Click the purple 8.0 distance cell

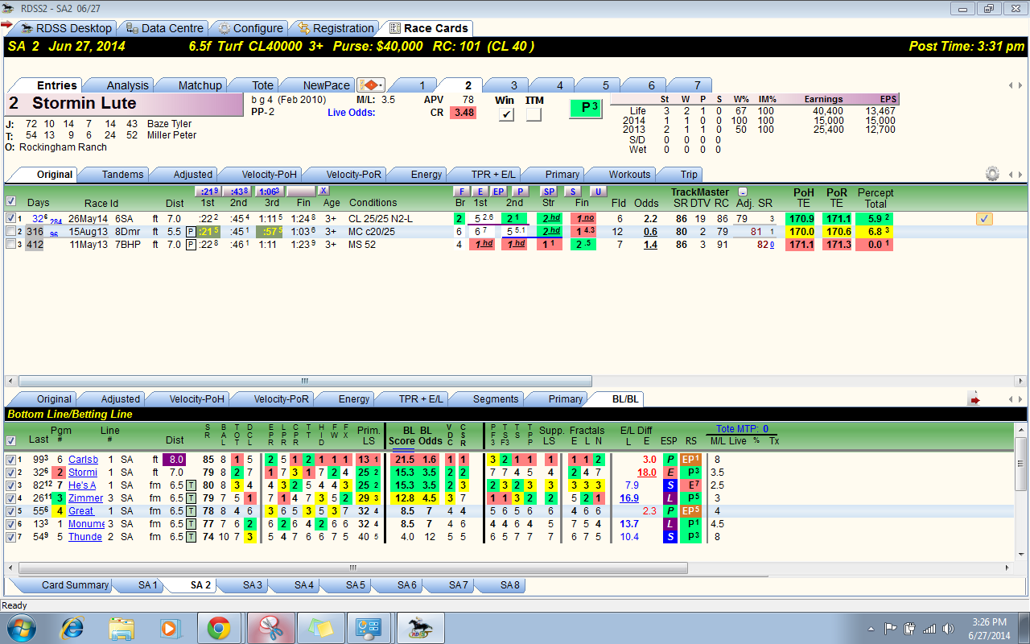click(x=175, y=460)
